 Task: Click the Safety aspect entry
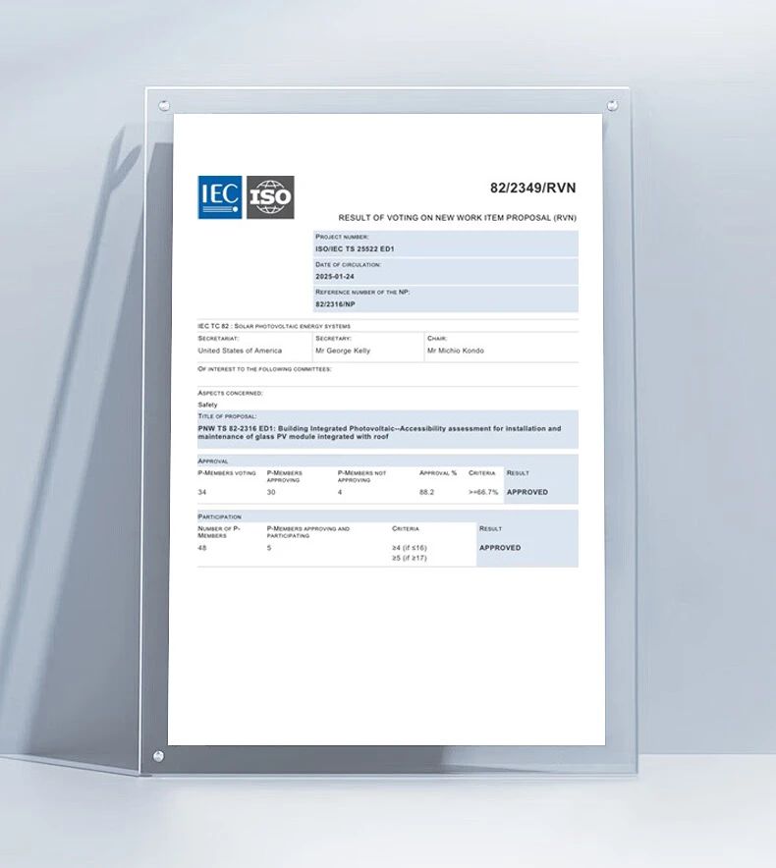click(x=207, y=405)
